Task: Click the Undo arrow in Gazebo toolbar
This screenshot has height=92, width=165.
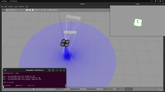Action: point(16,10)
